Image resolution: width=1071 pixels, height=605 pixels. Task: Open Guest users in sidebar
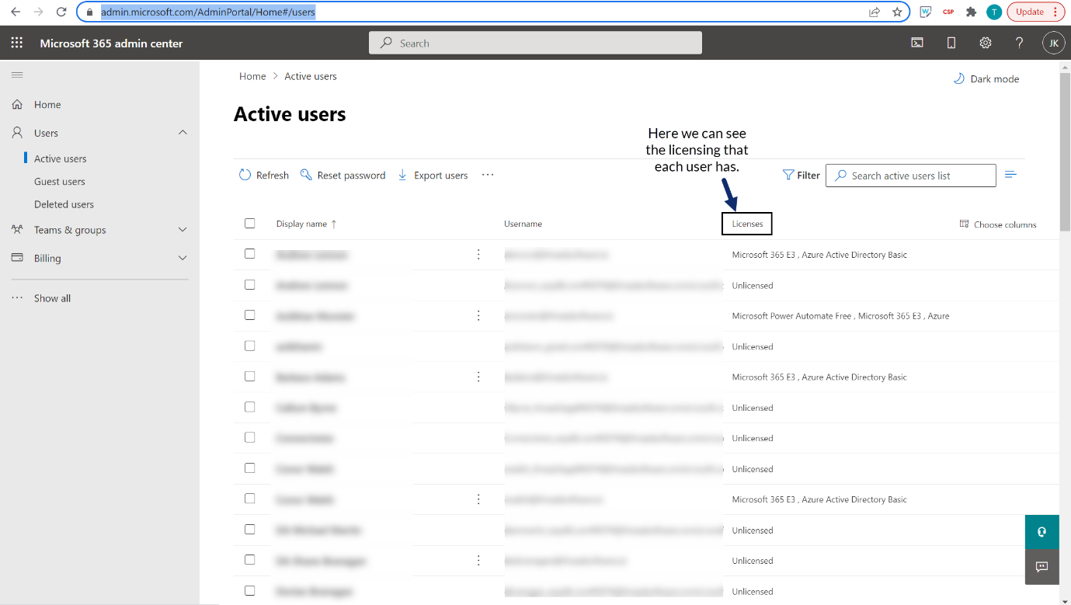60,181
